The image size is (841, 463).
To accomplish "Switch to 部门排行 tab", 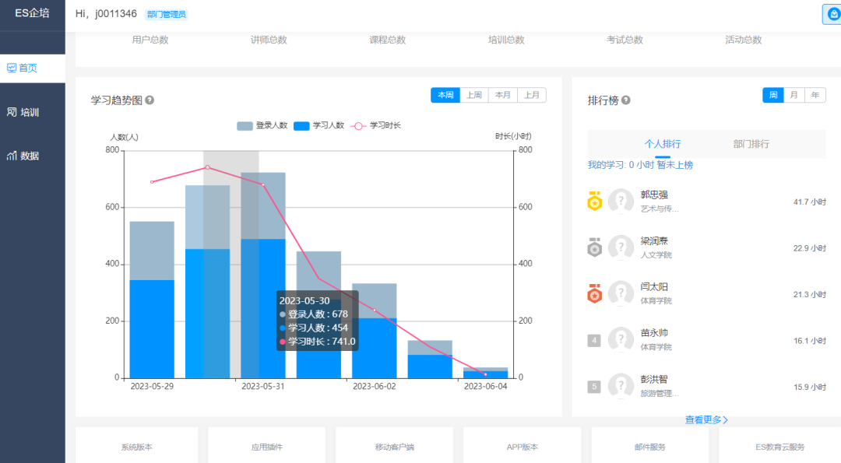I will [x=751, y=144].
